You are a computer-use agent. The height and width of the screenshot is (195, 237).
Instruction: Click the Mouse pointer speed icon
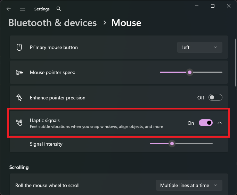(x=19, y=72)
